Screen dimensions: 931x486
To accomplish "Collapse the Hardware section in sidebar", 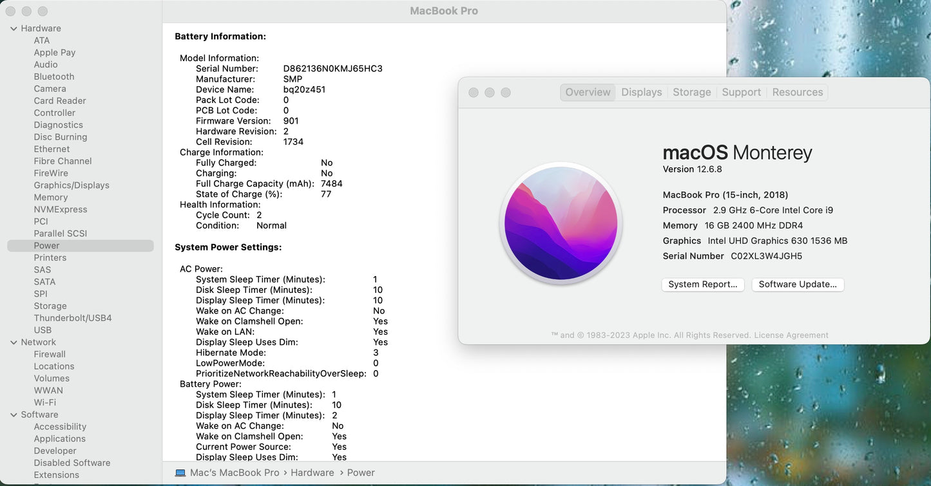I will 14,28.
